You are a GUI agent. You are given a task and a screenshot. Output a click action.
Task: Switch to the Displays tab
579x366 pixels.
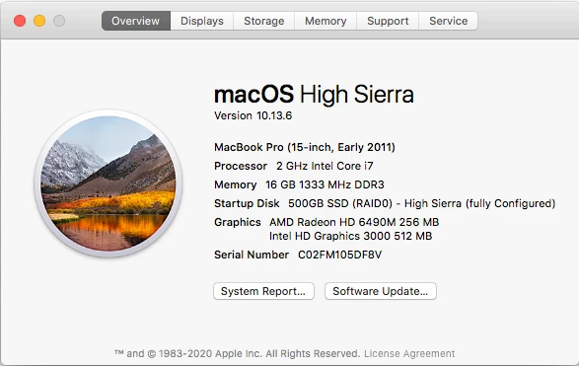pyautogui.click(x=202, y=21)
